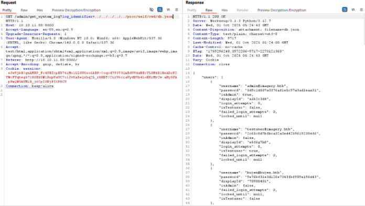Click the Accept-Encoding gzip header
Screen dimensions: 365x206
42,64
